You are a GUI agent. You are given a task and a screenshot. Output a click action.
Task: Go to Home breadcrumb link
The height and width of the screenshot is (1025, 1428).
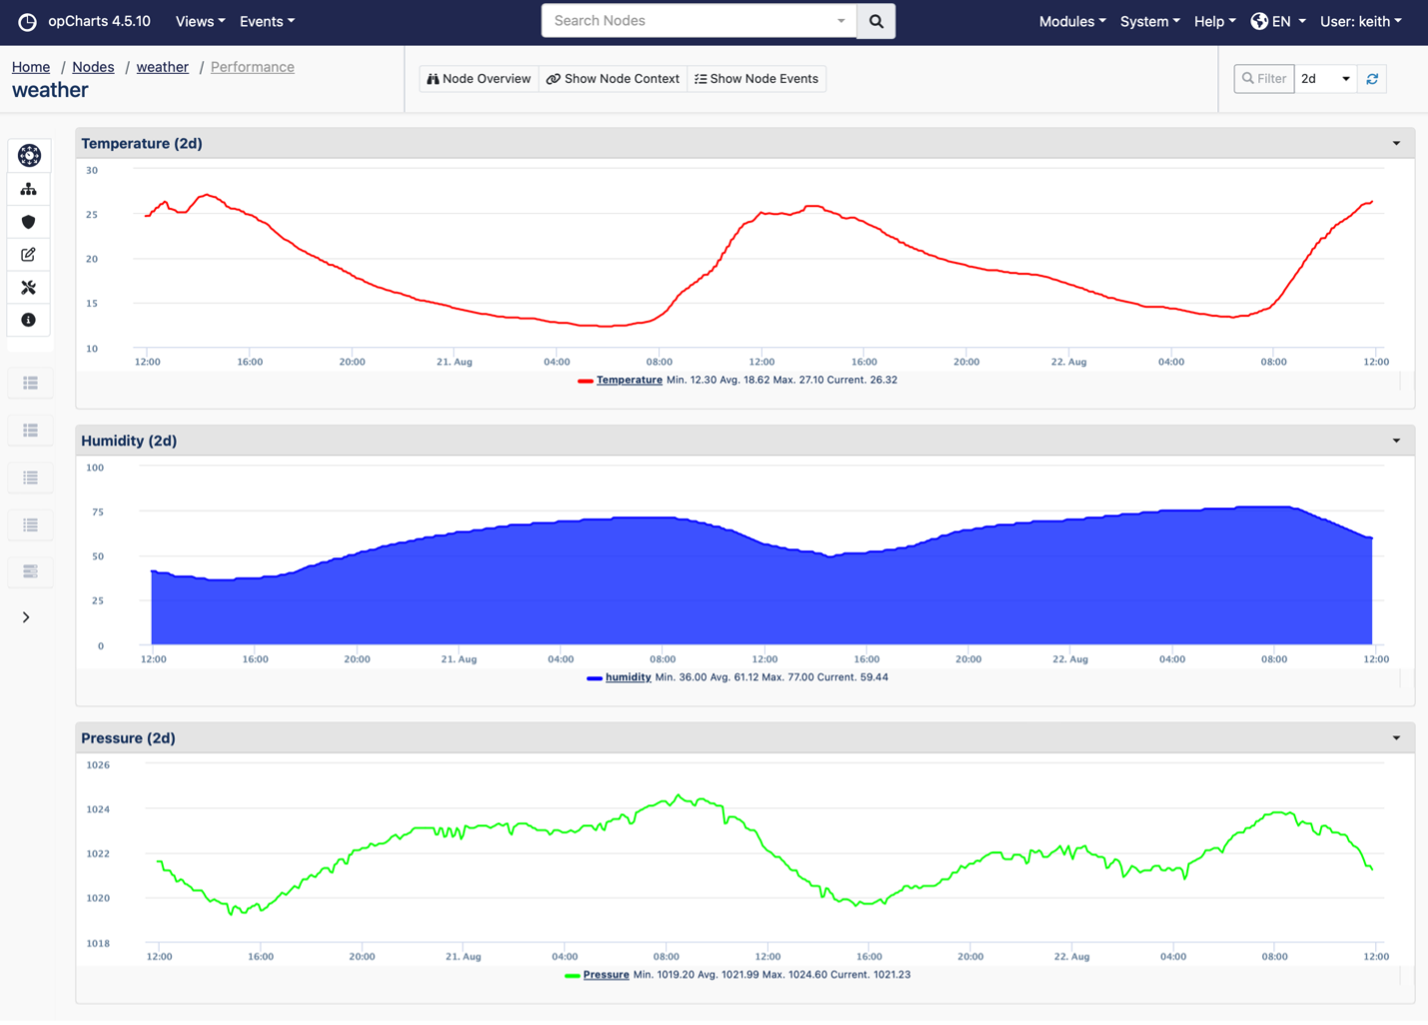coord(31,67)
